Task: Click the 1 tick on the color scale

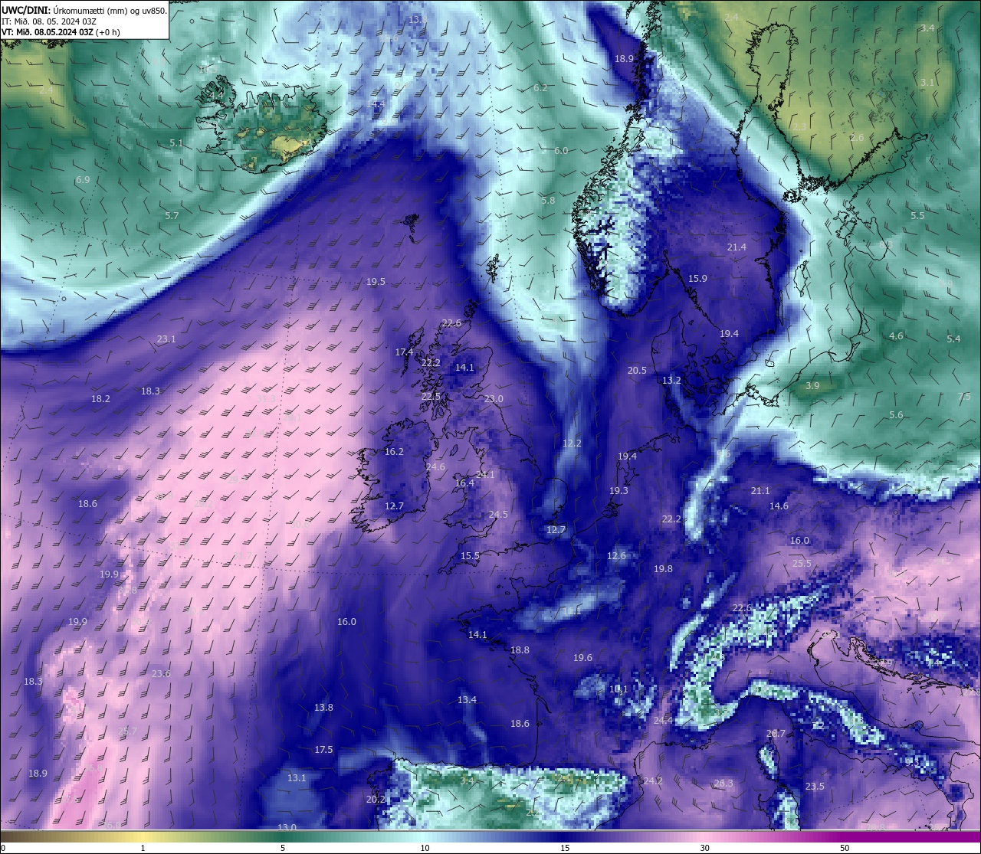Action: click(143, 848)
